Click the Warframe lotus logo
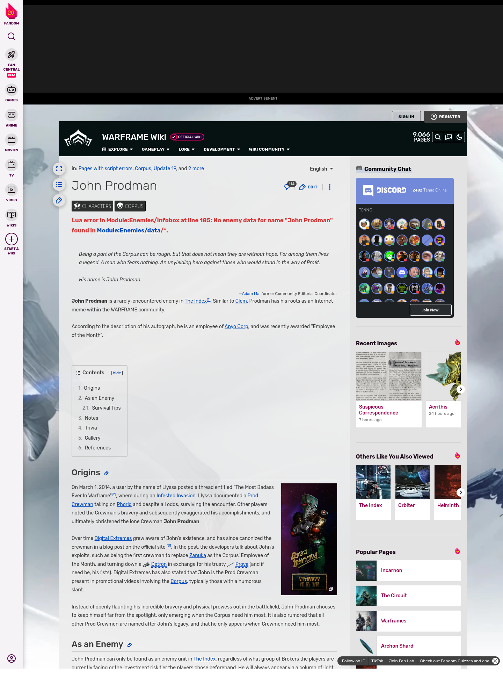The width and height of the screenshot is (503, 699). 78,139
